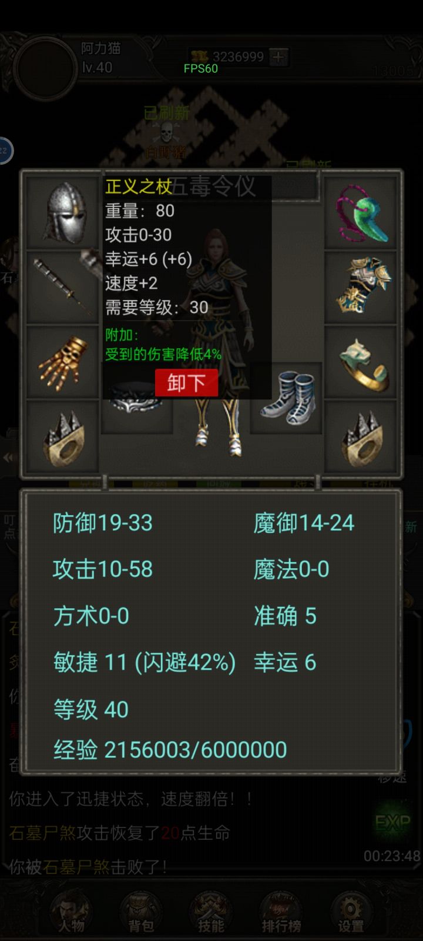
Task: Open the 技能 skills tab
Action: point(211,912)
